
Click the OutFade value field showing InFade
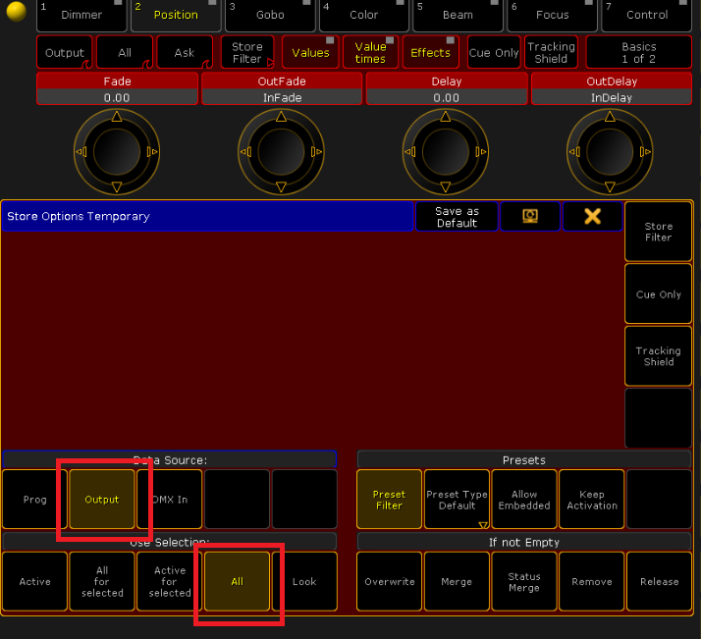pyautogui.click(x=282, y=97)
